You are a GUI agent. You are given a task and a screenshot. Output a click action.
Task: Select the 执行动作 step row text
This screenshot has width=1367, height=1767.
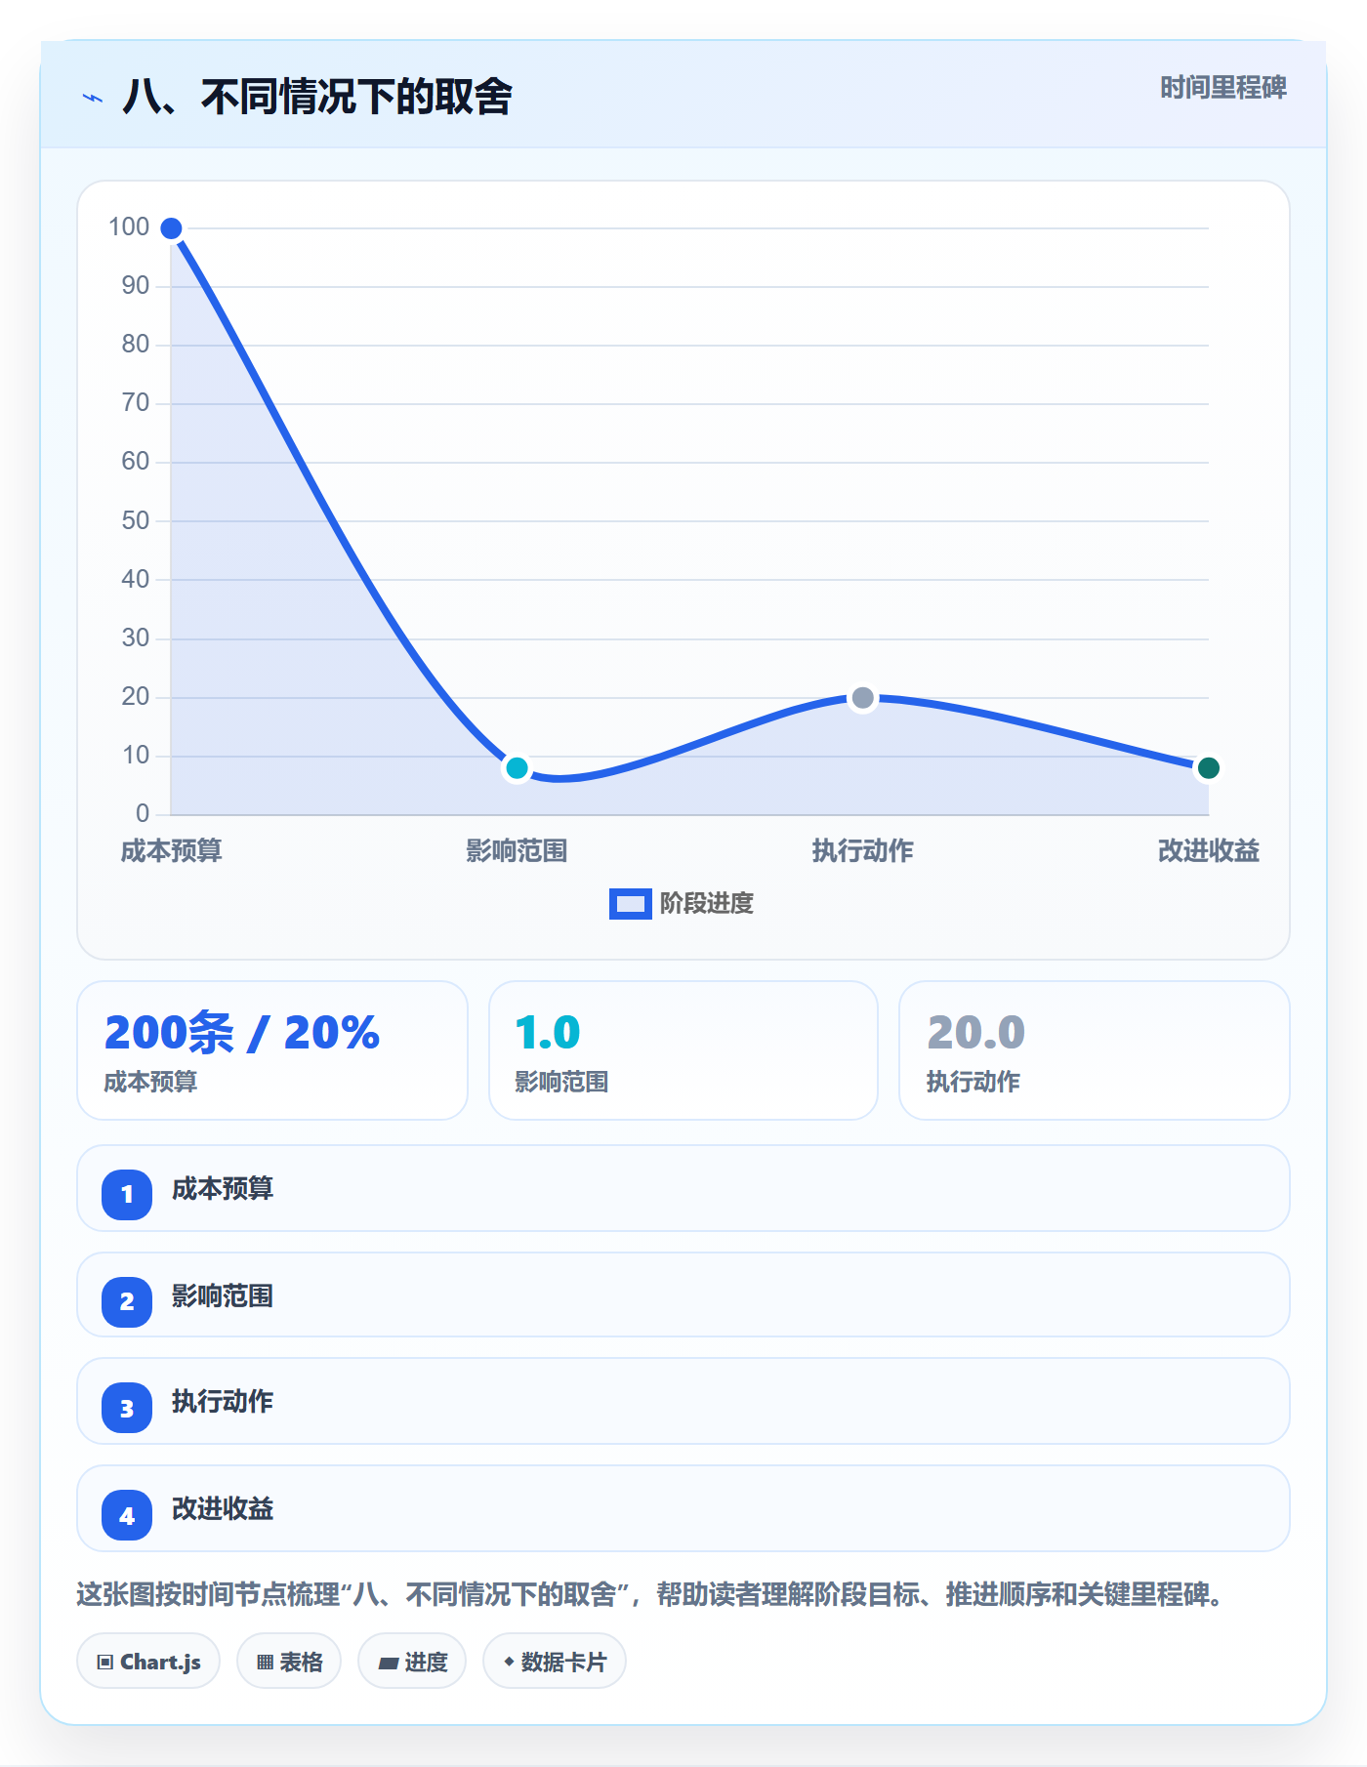(223, 1402)
